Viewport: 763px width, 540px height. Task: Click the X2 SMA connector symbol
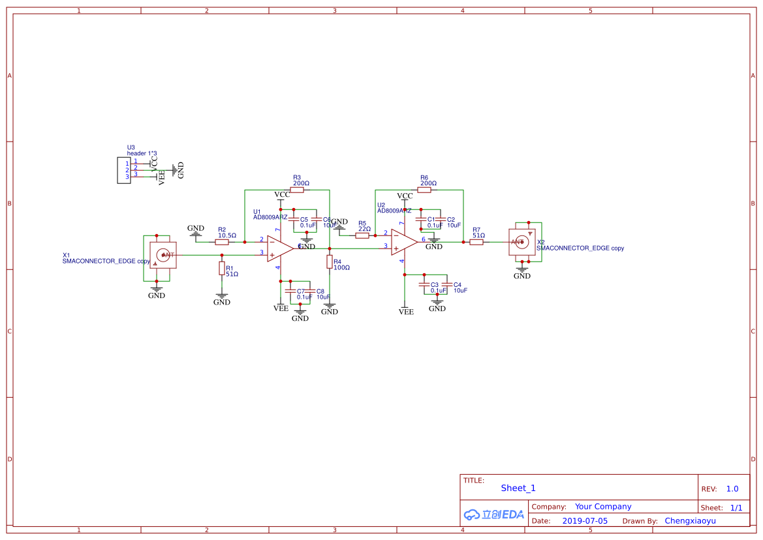pos(522,242)
